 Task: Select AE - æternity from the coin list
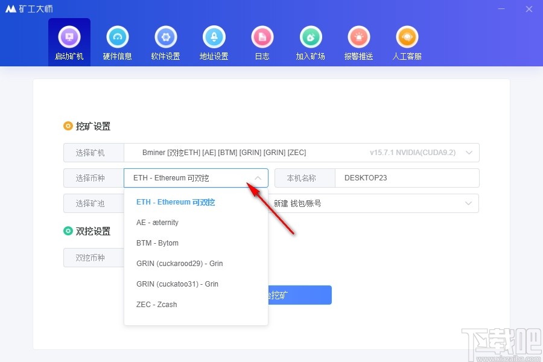pyautogui.click(x=157, y=222)
